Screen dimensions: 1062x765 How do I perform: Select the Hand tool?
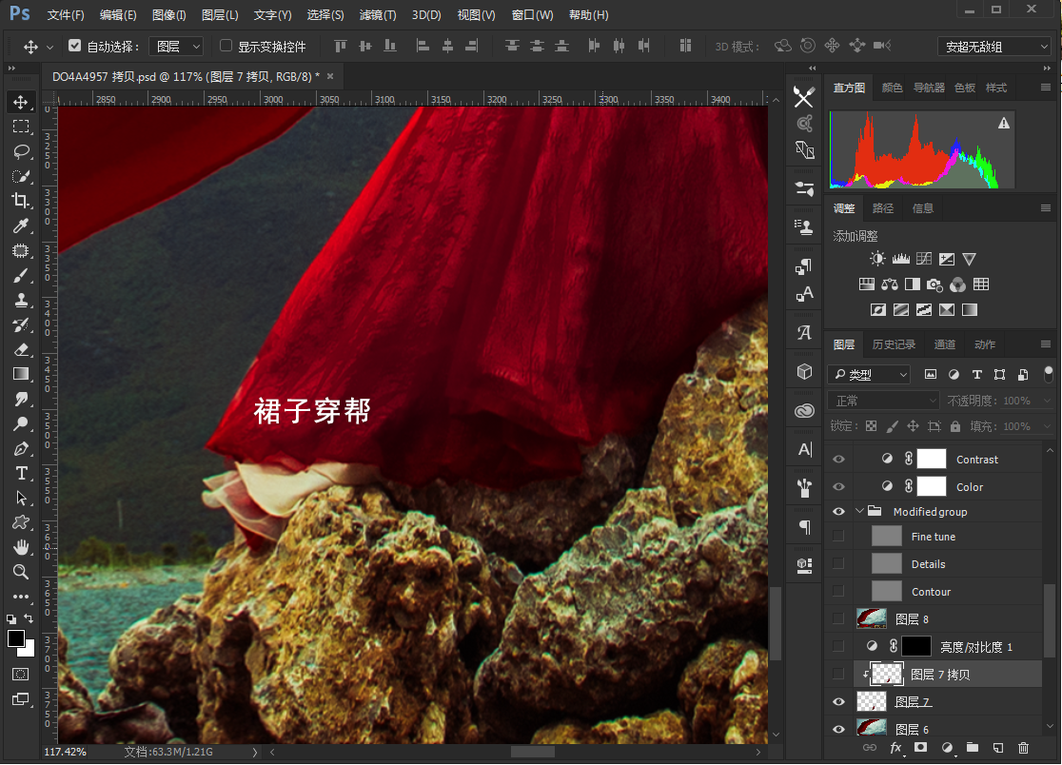click(20, 547)
